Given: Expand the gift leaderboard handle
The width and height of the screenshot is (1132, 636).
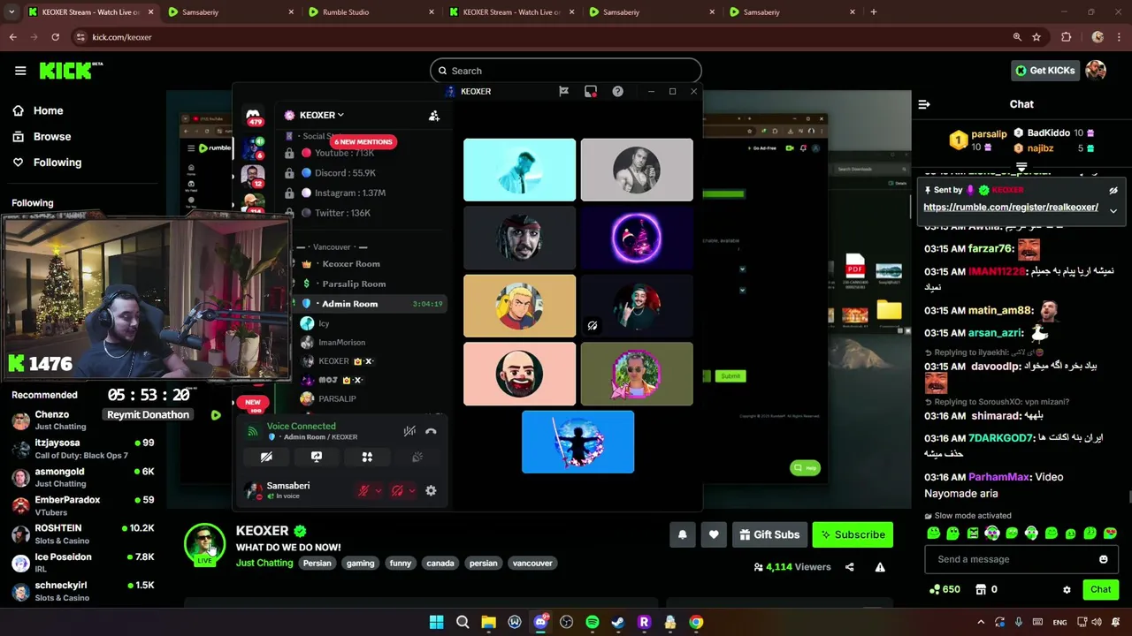Looking at the screenshot, I should 1021,165.
